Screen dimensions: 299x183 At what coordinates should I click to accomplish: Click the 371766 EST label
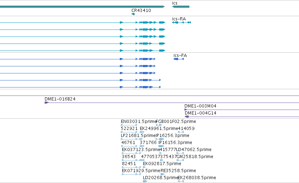pyautogui.click(x=148, y=143)
